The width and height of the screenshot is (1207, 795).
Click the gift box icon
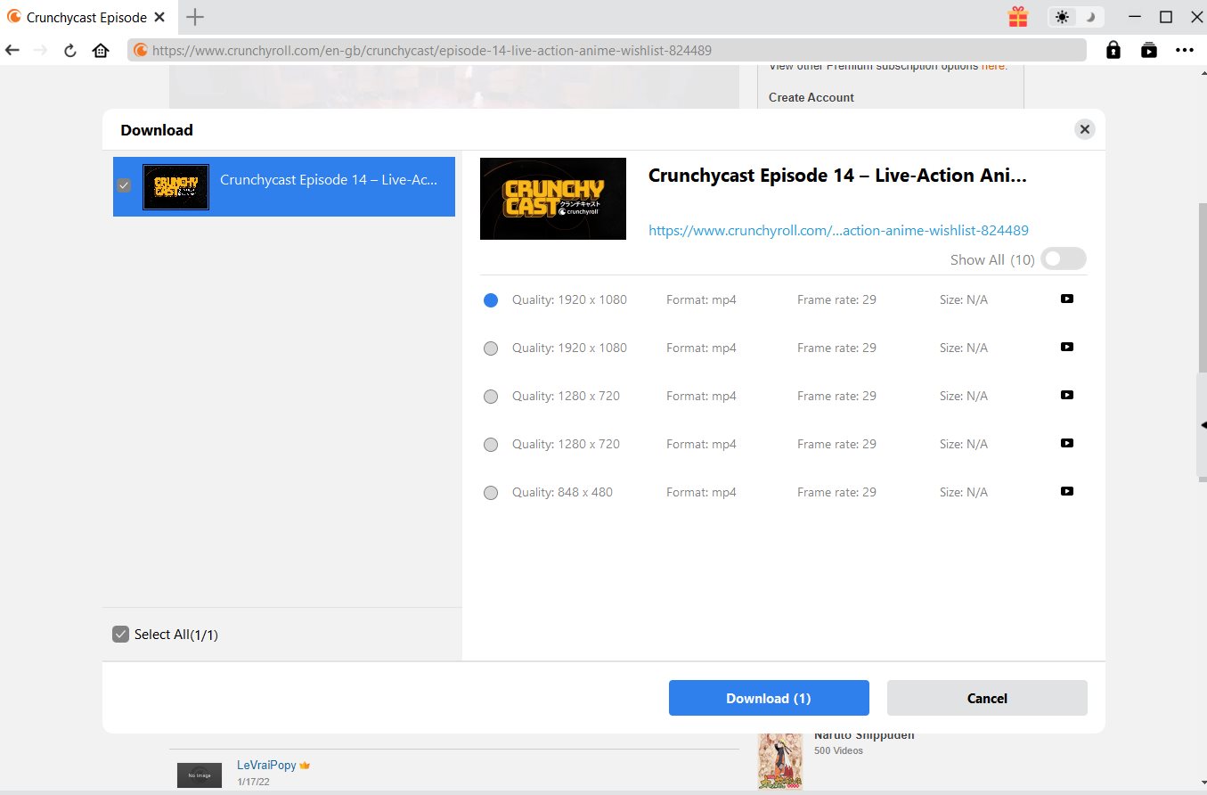[x=1017, y=17]
